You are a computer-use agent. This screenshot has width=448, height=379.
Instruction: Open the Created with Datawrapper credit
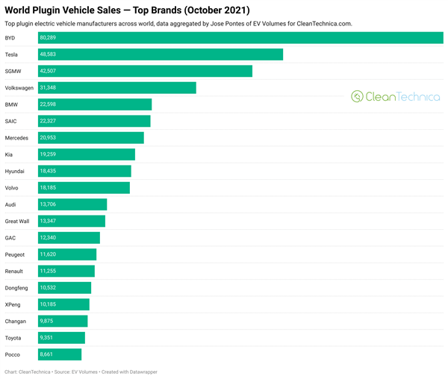coord(129,372)
